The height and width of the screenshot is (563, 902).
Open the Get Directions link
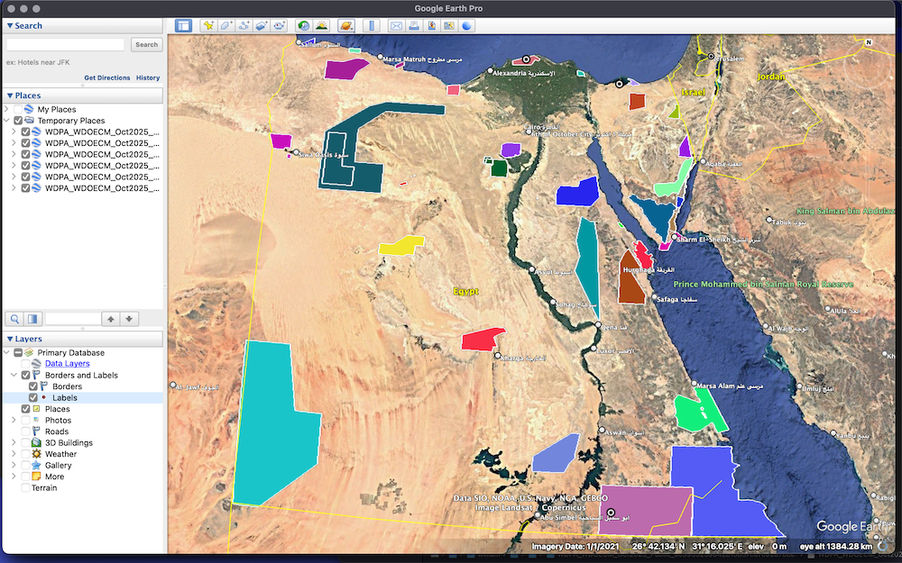(106, 78)
